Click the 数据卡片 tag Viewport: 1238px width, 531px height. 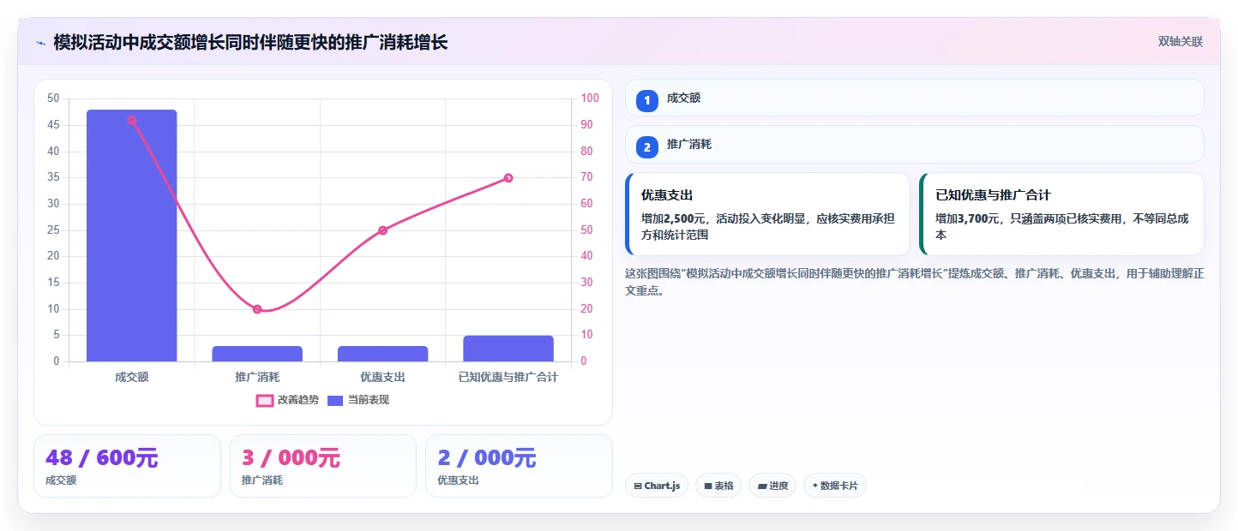coord(835,486)
